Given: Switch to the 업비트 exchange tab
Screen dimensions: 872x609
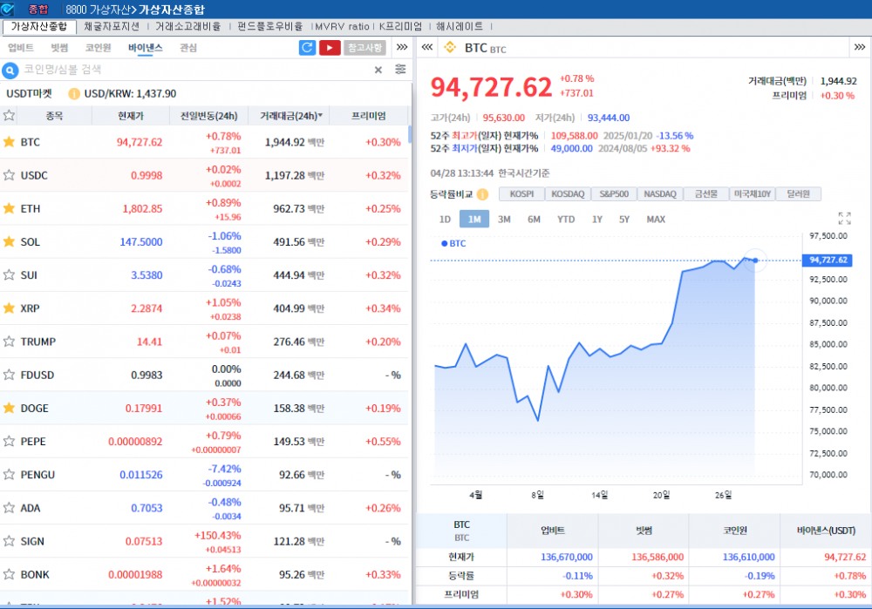Looking at the screenshot, I should click(x=20, y=48).
